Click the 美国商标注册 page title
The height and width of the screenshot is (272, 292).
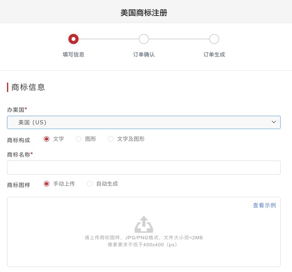144,13
